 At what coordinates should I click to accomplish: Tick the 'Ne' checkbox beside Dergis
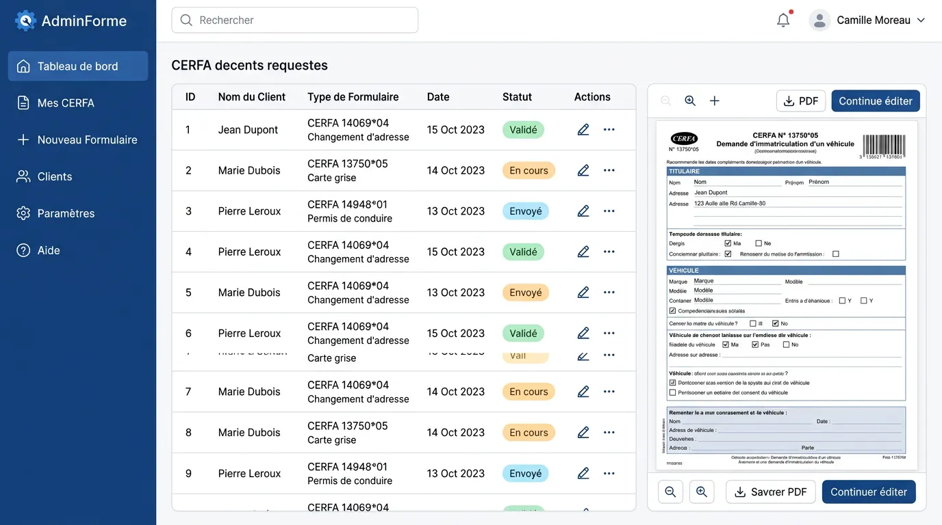tap(759, 243)
